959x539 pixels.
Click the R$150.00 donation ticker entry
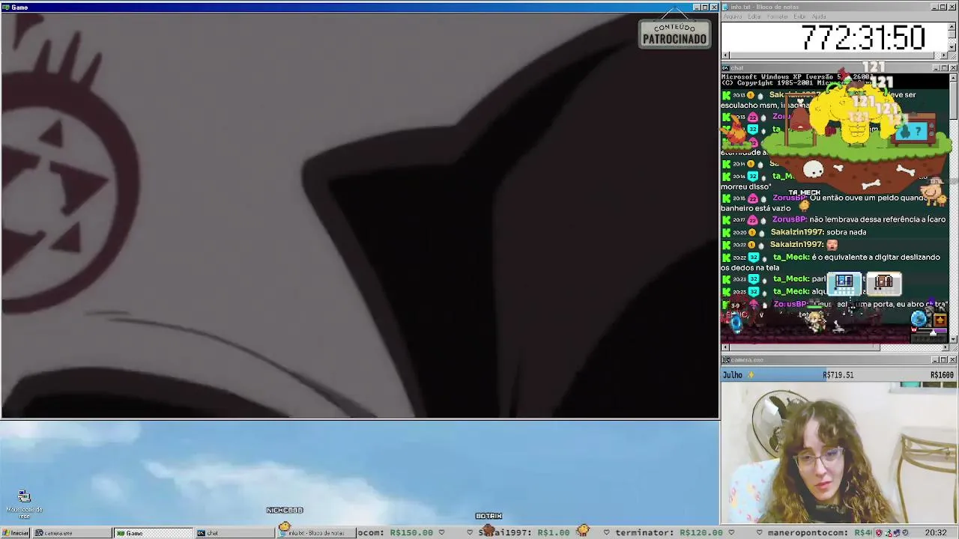[396, 533]
